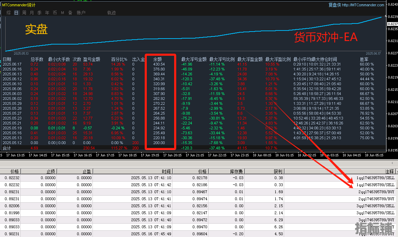Select the 2025.06.17 date row

(x=12, y=64)
